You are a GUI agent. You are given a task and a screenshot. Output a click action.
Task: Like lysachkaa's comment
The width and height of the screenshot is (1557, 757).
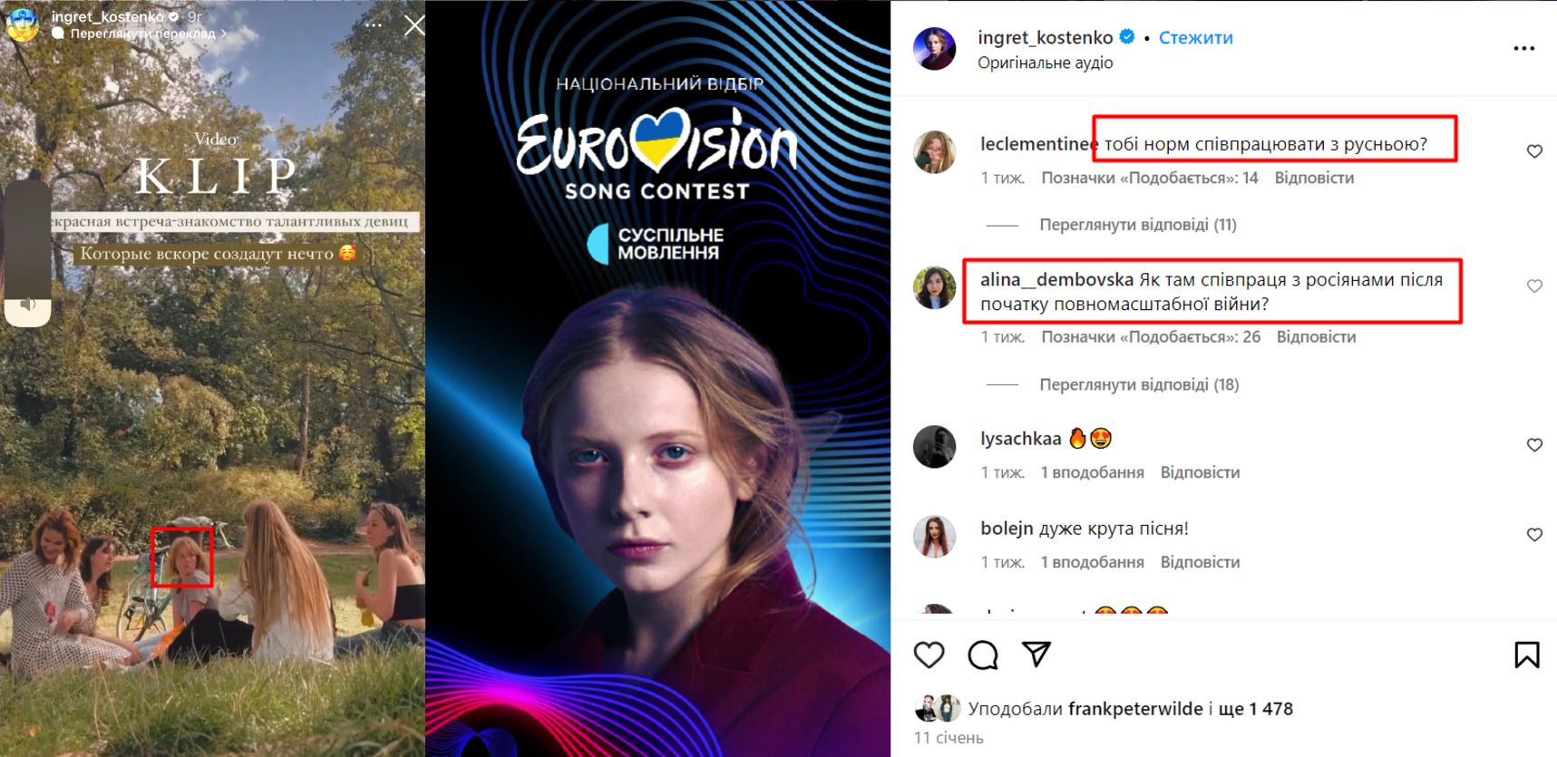pyautogui.click(x=1534, y=445)
